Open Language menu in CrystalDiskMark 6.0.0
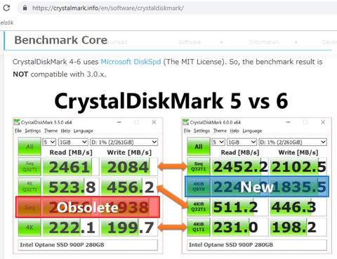 pyautogui.click(x=252, y=131)
